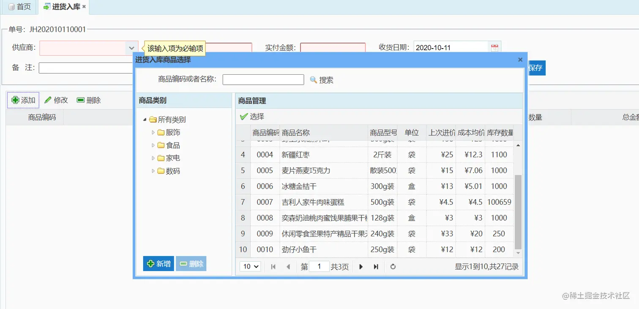Click the 选择 checkmark button
The height and width of the screenshot is (309, 639).
[252, 117]
